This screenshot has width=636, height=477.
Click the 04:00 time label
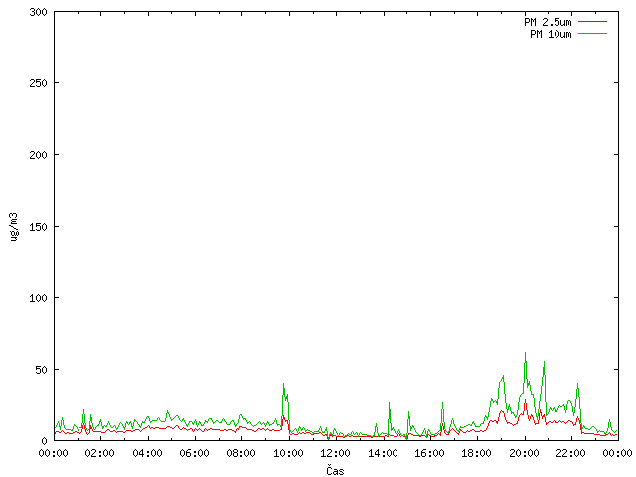(x=147, y=453)
